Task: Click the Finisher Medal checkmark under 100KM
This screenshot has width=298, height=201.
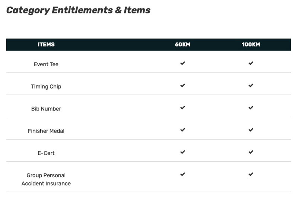Action: pyautogui.click(x=251, y=130)
